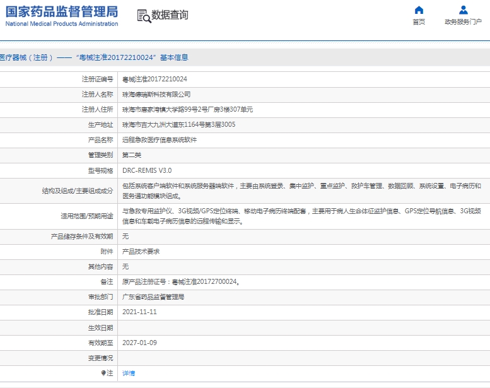Click the registrant address 珠海市唐家湾镇大学路99号
This screenshot has width=490, height=388.
[x=187, y=109]
